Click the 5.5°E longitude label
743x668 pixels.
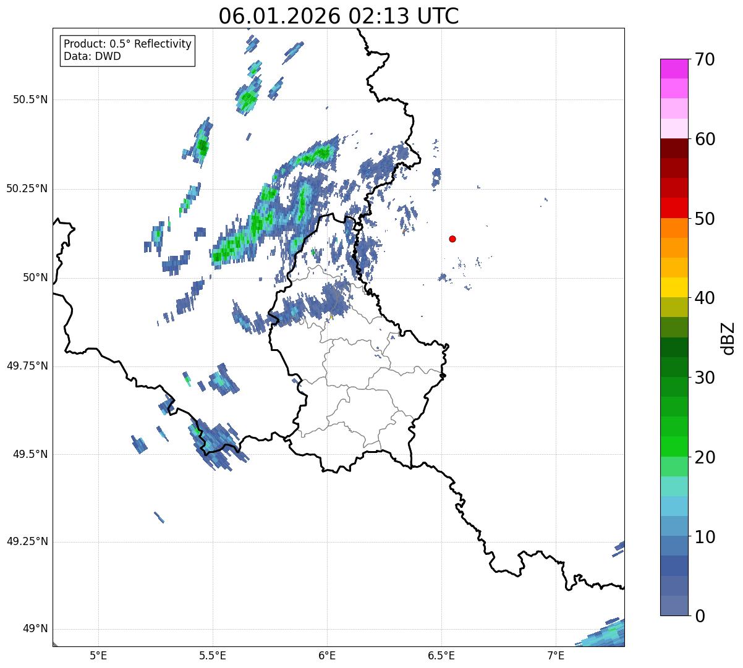pos(213,655)
